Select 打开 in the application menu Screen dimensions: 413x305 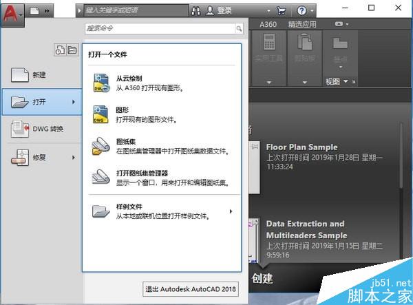[42, 102]
